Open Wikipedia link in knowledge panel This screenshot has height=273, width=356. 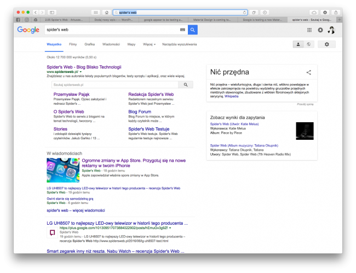(x=231, y=96)
